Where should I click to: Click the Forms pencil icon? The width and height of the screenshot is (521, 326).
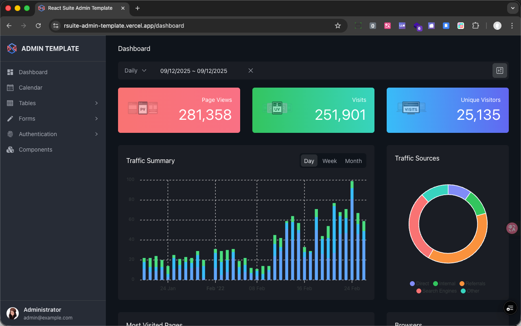click(x=10, y=119)
